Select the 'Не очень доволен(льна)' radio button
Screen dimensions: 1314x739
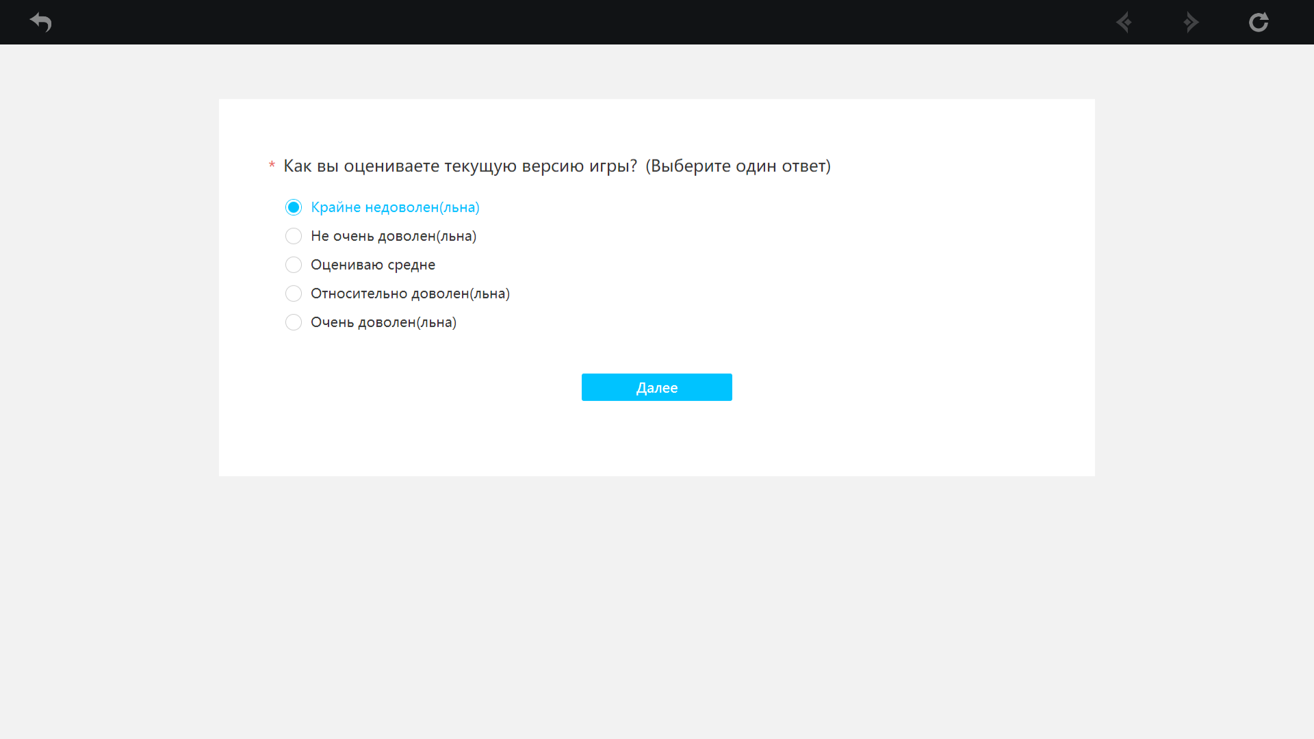pyautogui.click(x=294, y=236)
